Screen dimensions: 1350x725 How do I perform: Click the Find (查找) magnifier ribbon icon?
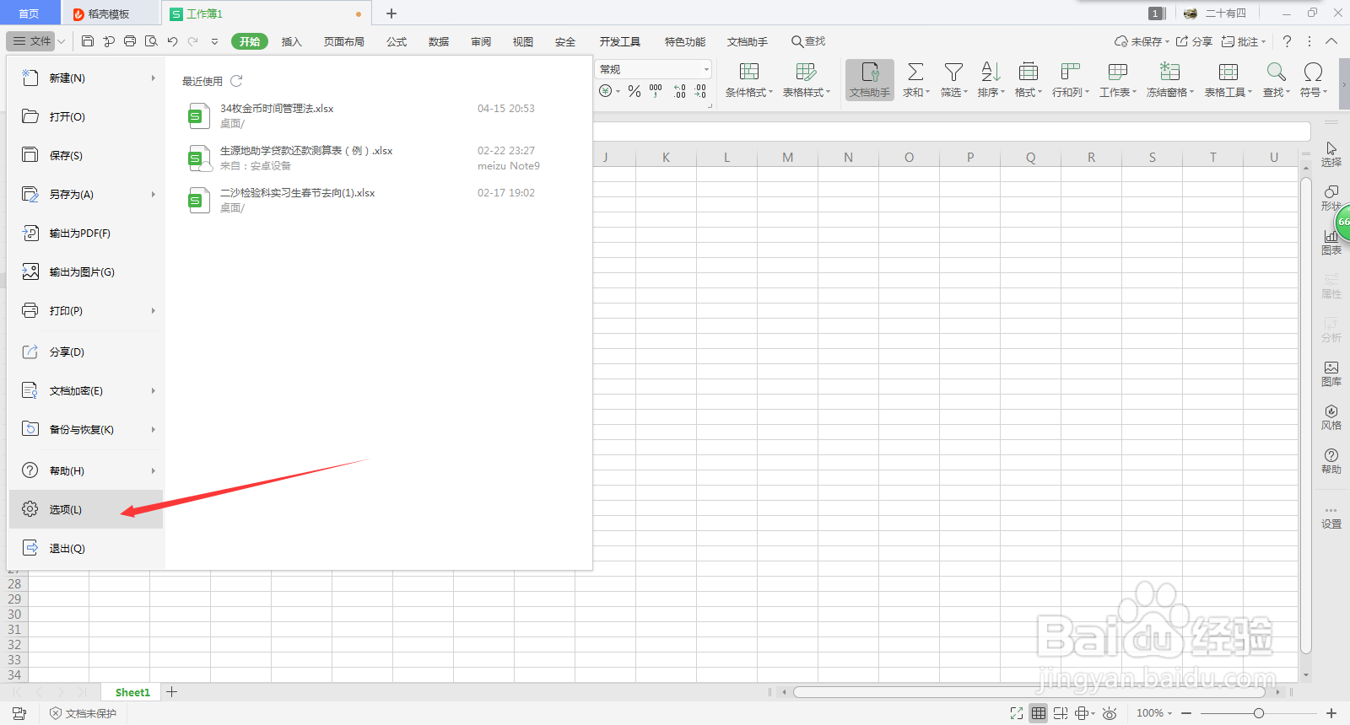pos(1276,72)
